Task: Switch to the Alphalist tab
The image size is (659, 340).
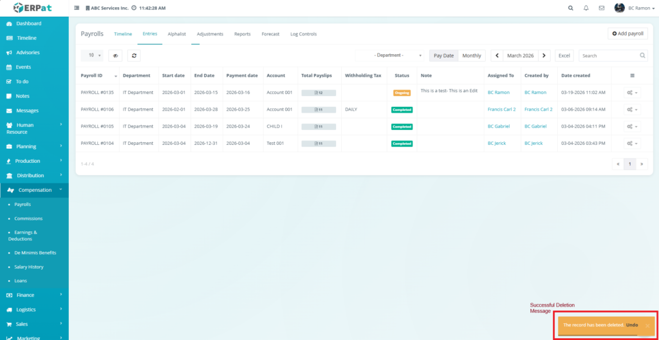Action: [177, 33]
